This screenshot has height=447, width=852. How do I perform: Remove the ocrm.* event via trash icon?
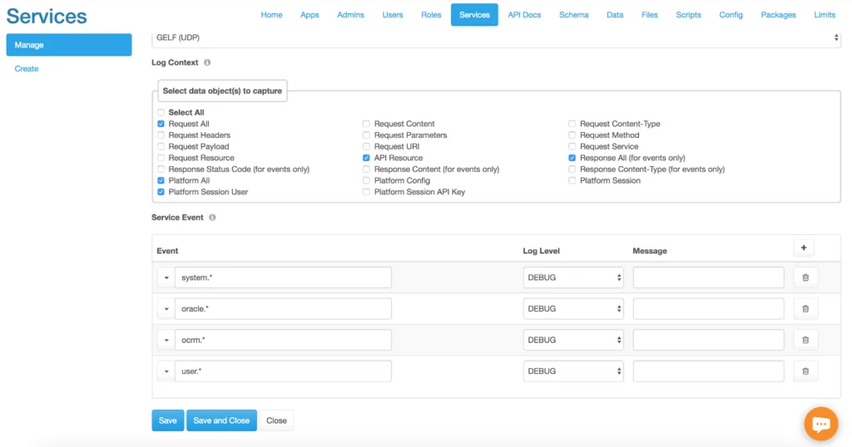click(805, 340)
